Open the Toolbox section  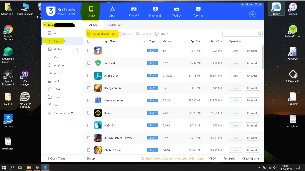(177, 11)
